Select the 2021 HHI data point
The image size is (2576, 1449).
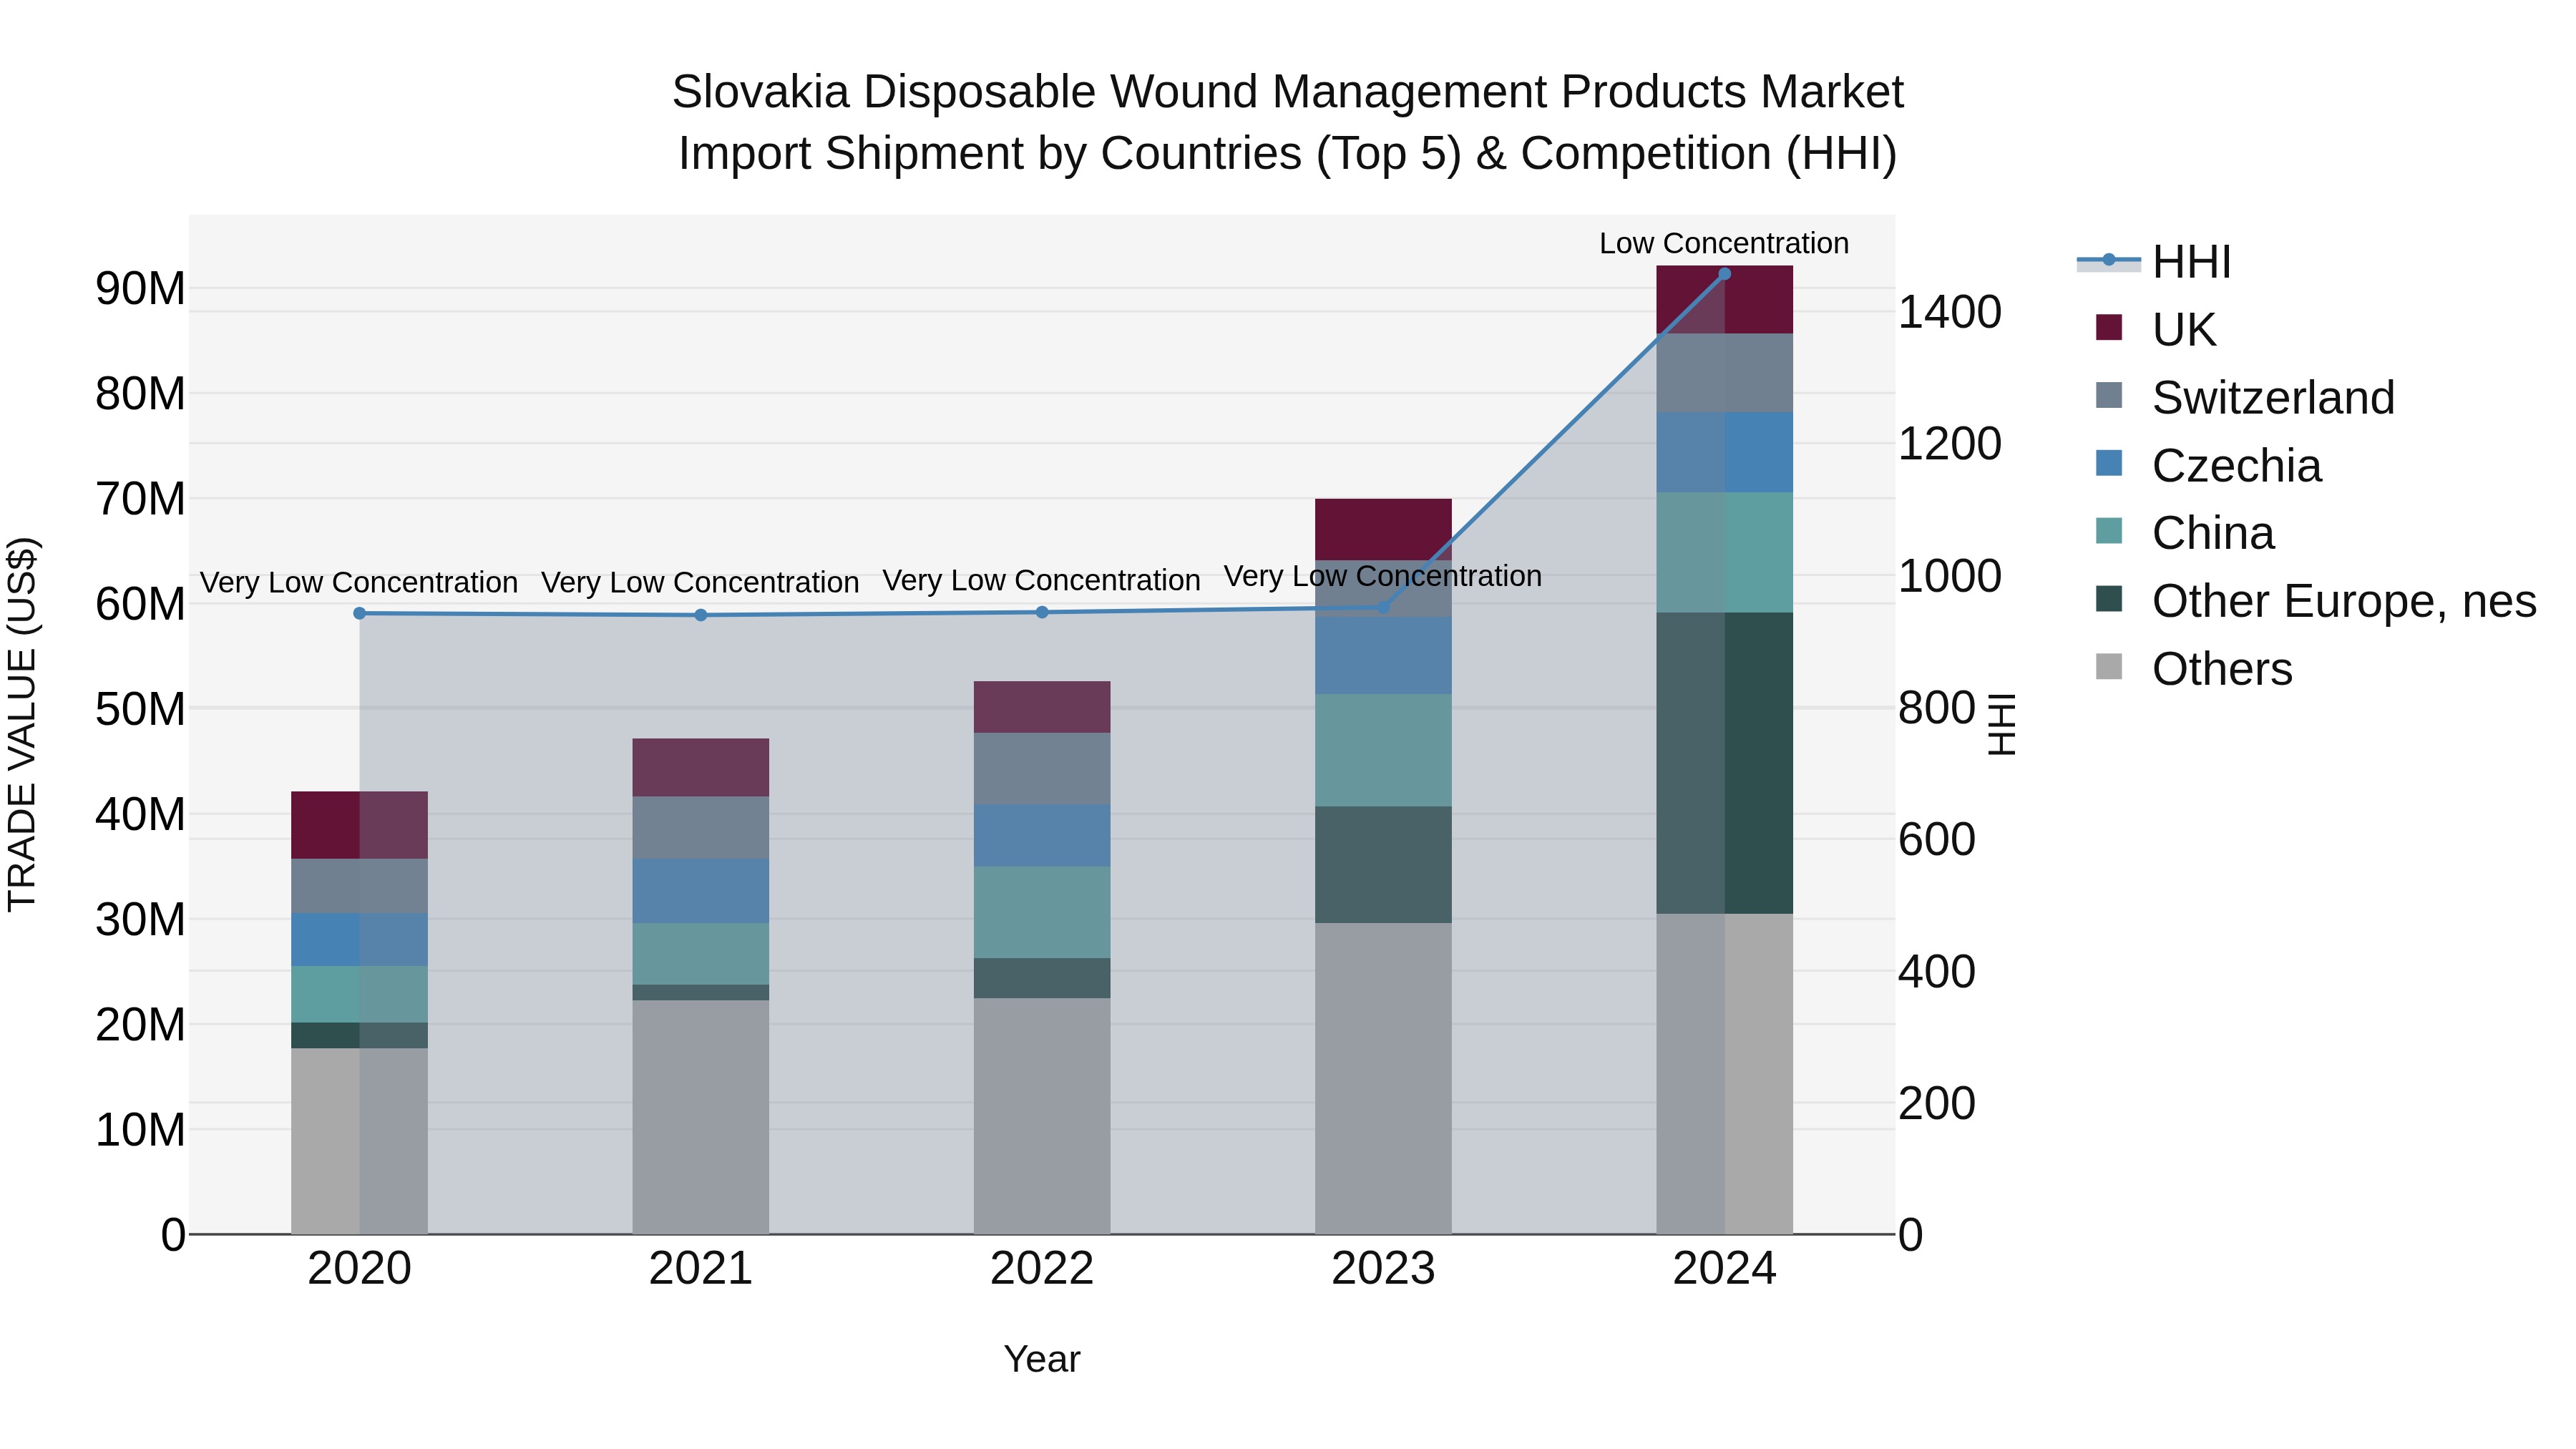[x=701, y=615]
